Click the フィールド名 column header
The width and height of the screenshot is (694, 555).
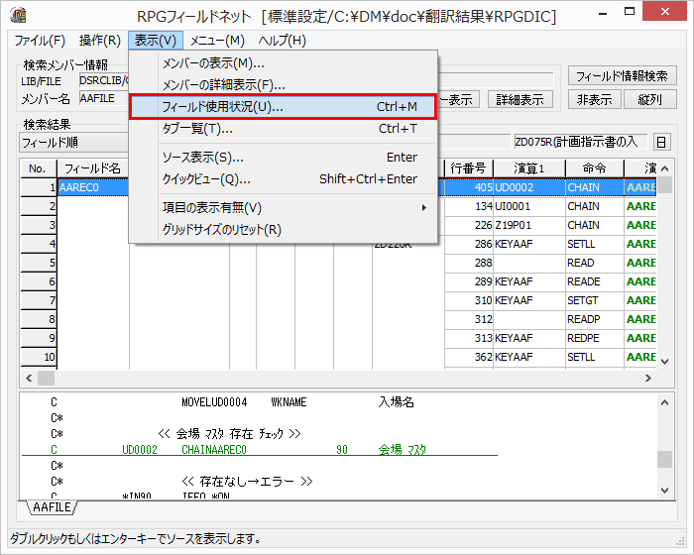click(x=93, y=168)
